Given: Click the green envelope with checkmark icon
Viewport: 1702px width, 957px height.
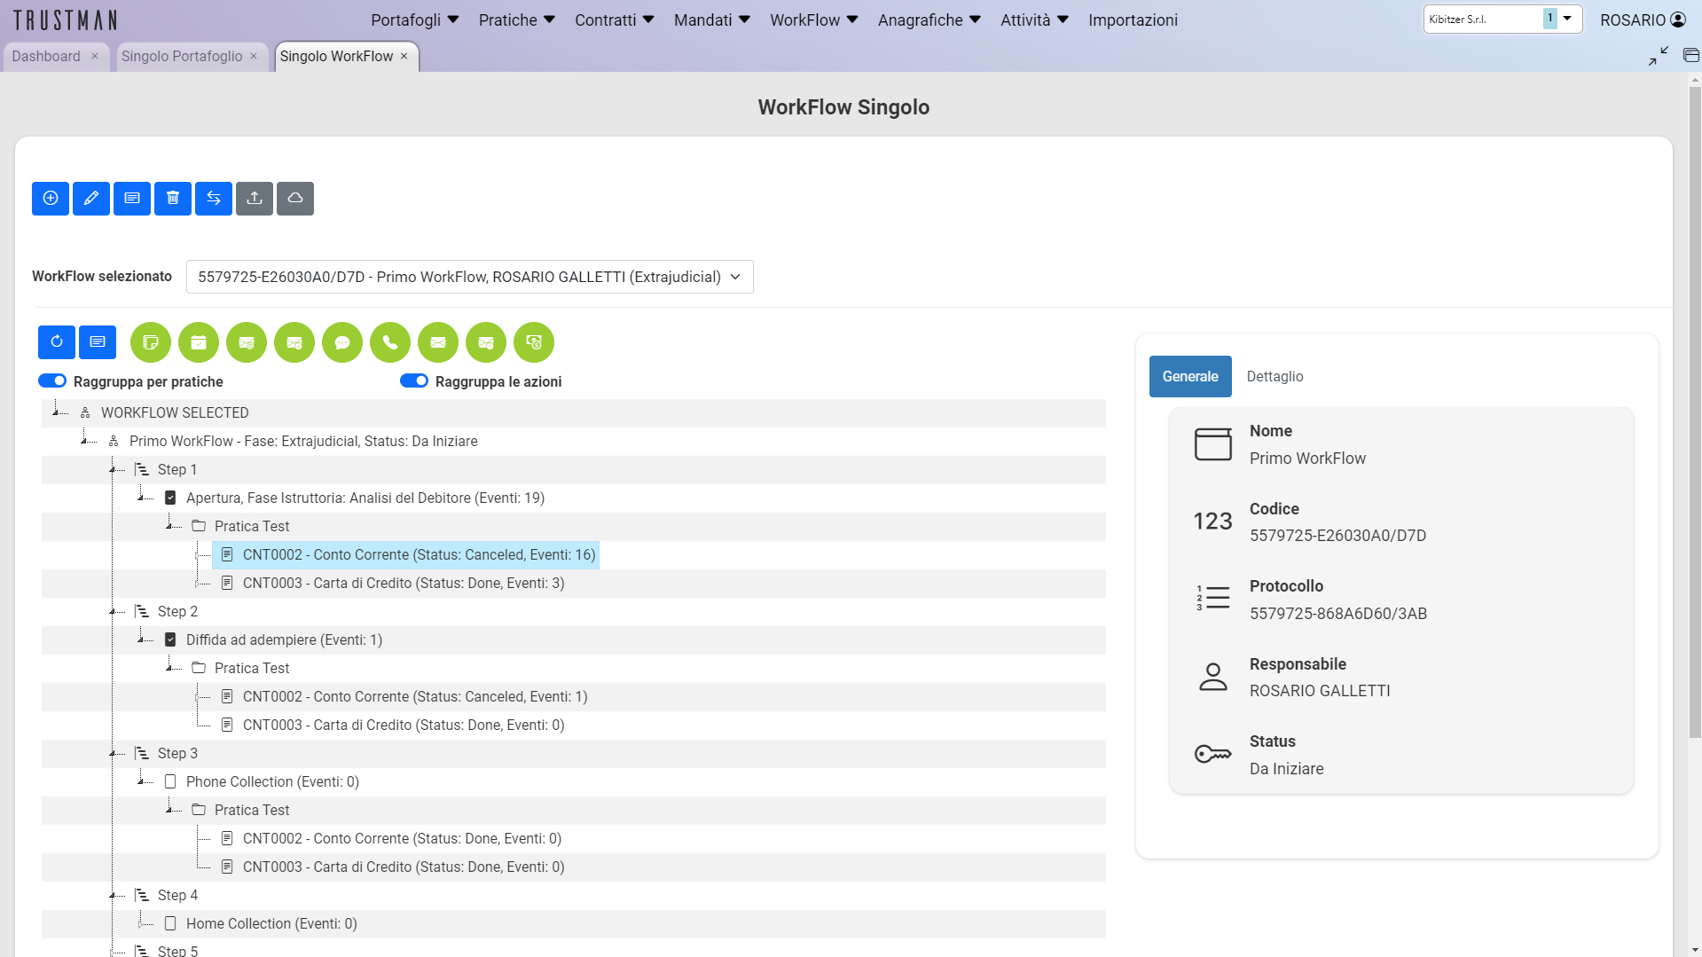Looking at the screenshot, I should [x=294, y=342].
